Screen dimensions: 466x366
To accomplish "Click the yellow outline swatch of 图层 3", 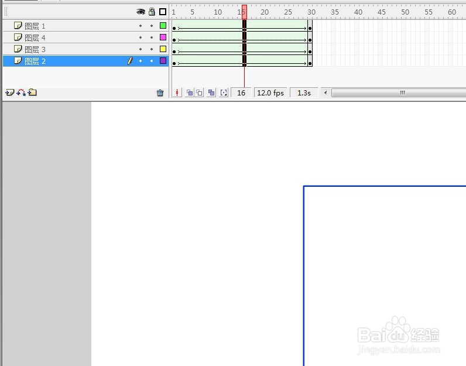I will point(163,49).
